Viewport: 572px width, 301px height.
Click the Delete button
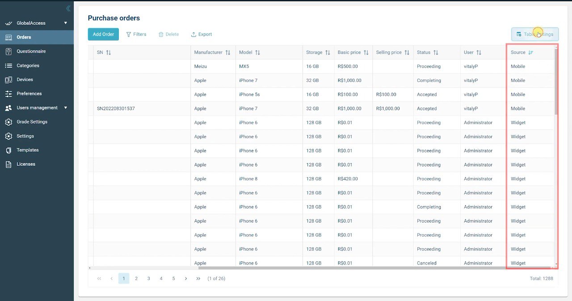point(168,34)
